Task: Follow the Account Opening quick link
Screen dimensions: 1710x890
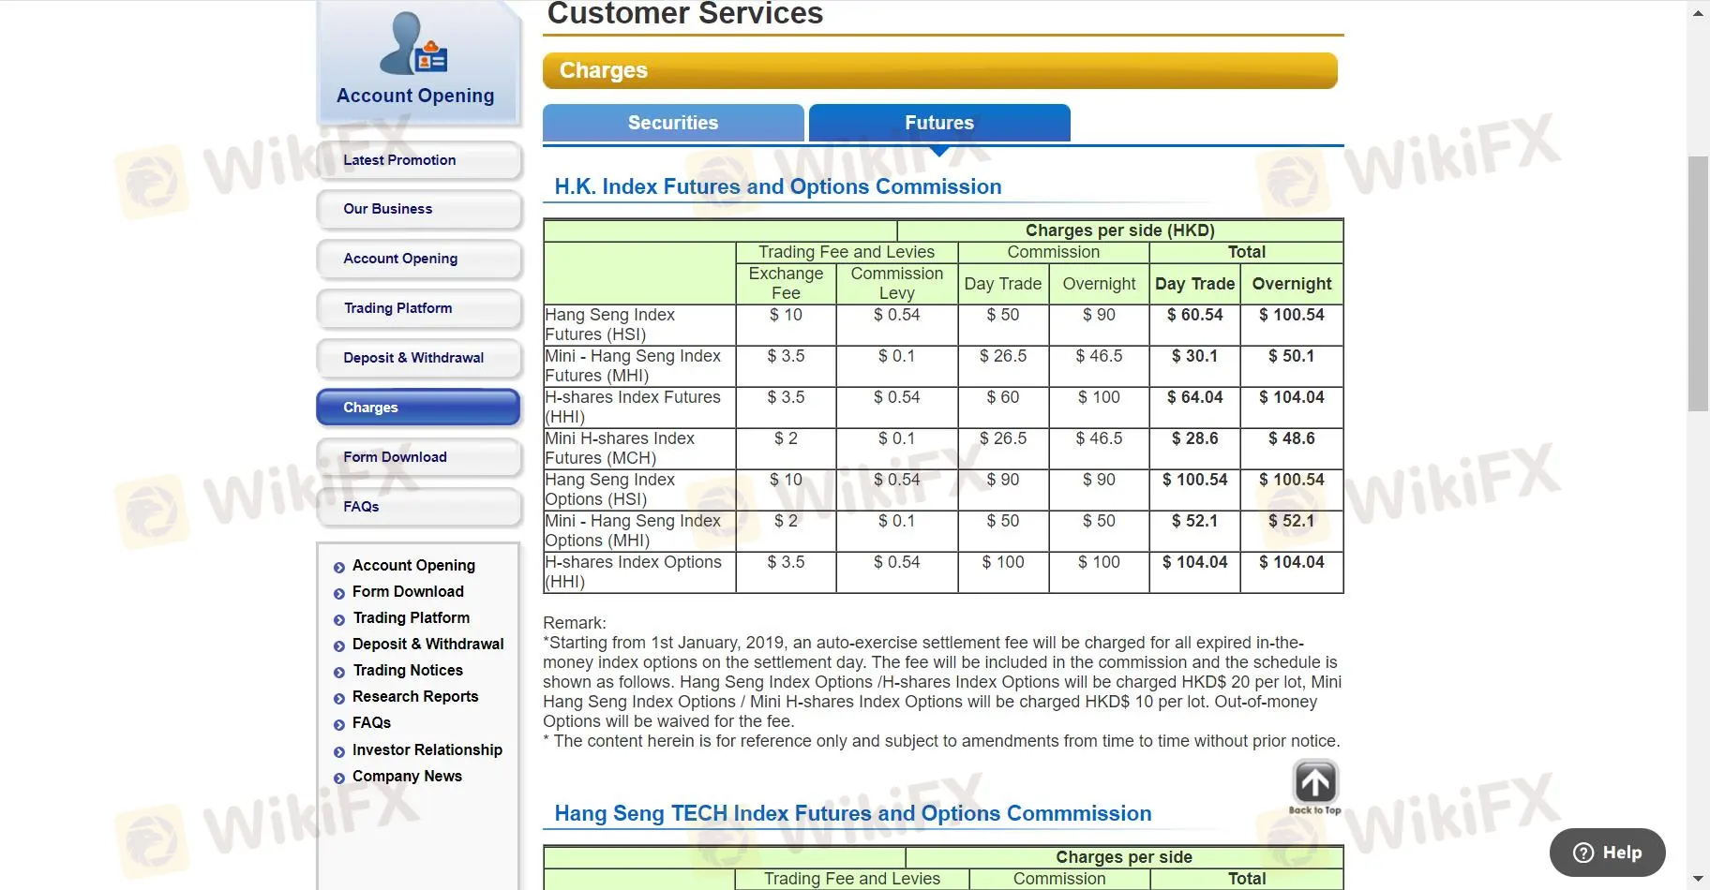Action: (x=413, y=565)
